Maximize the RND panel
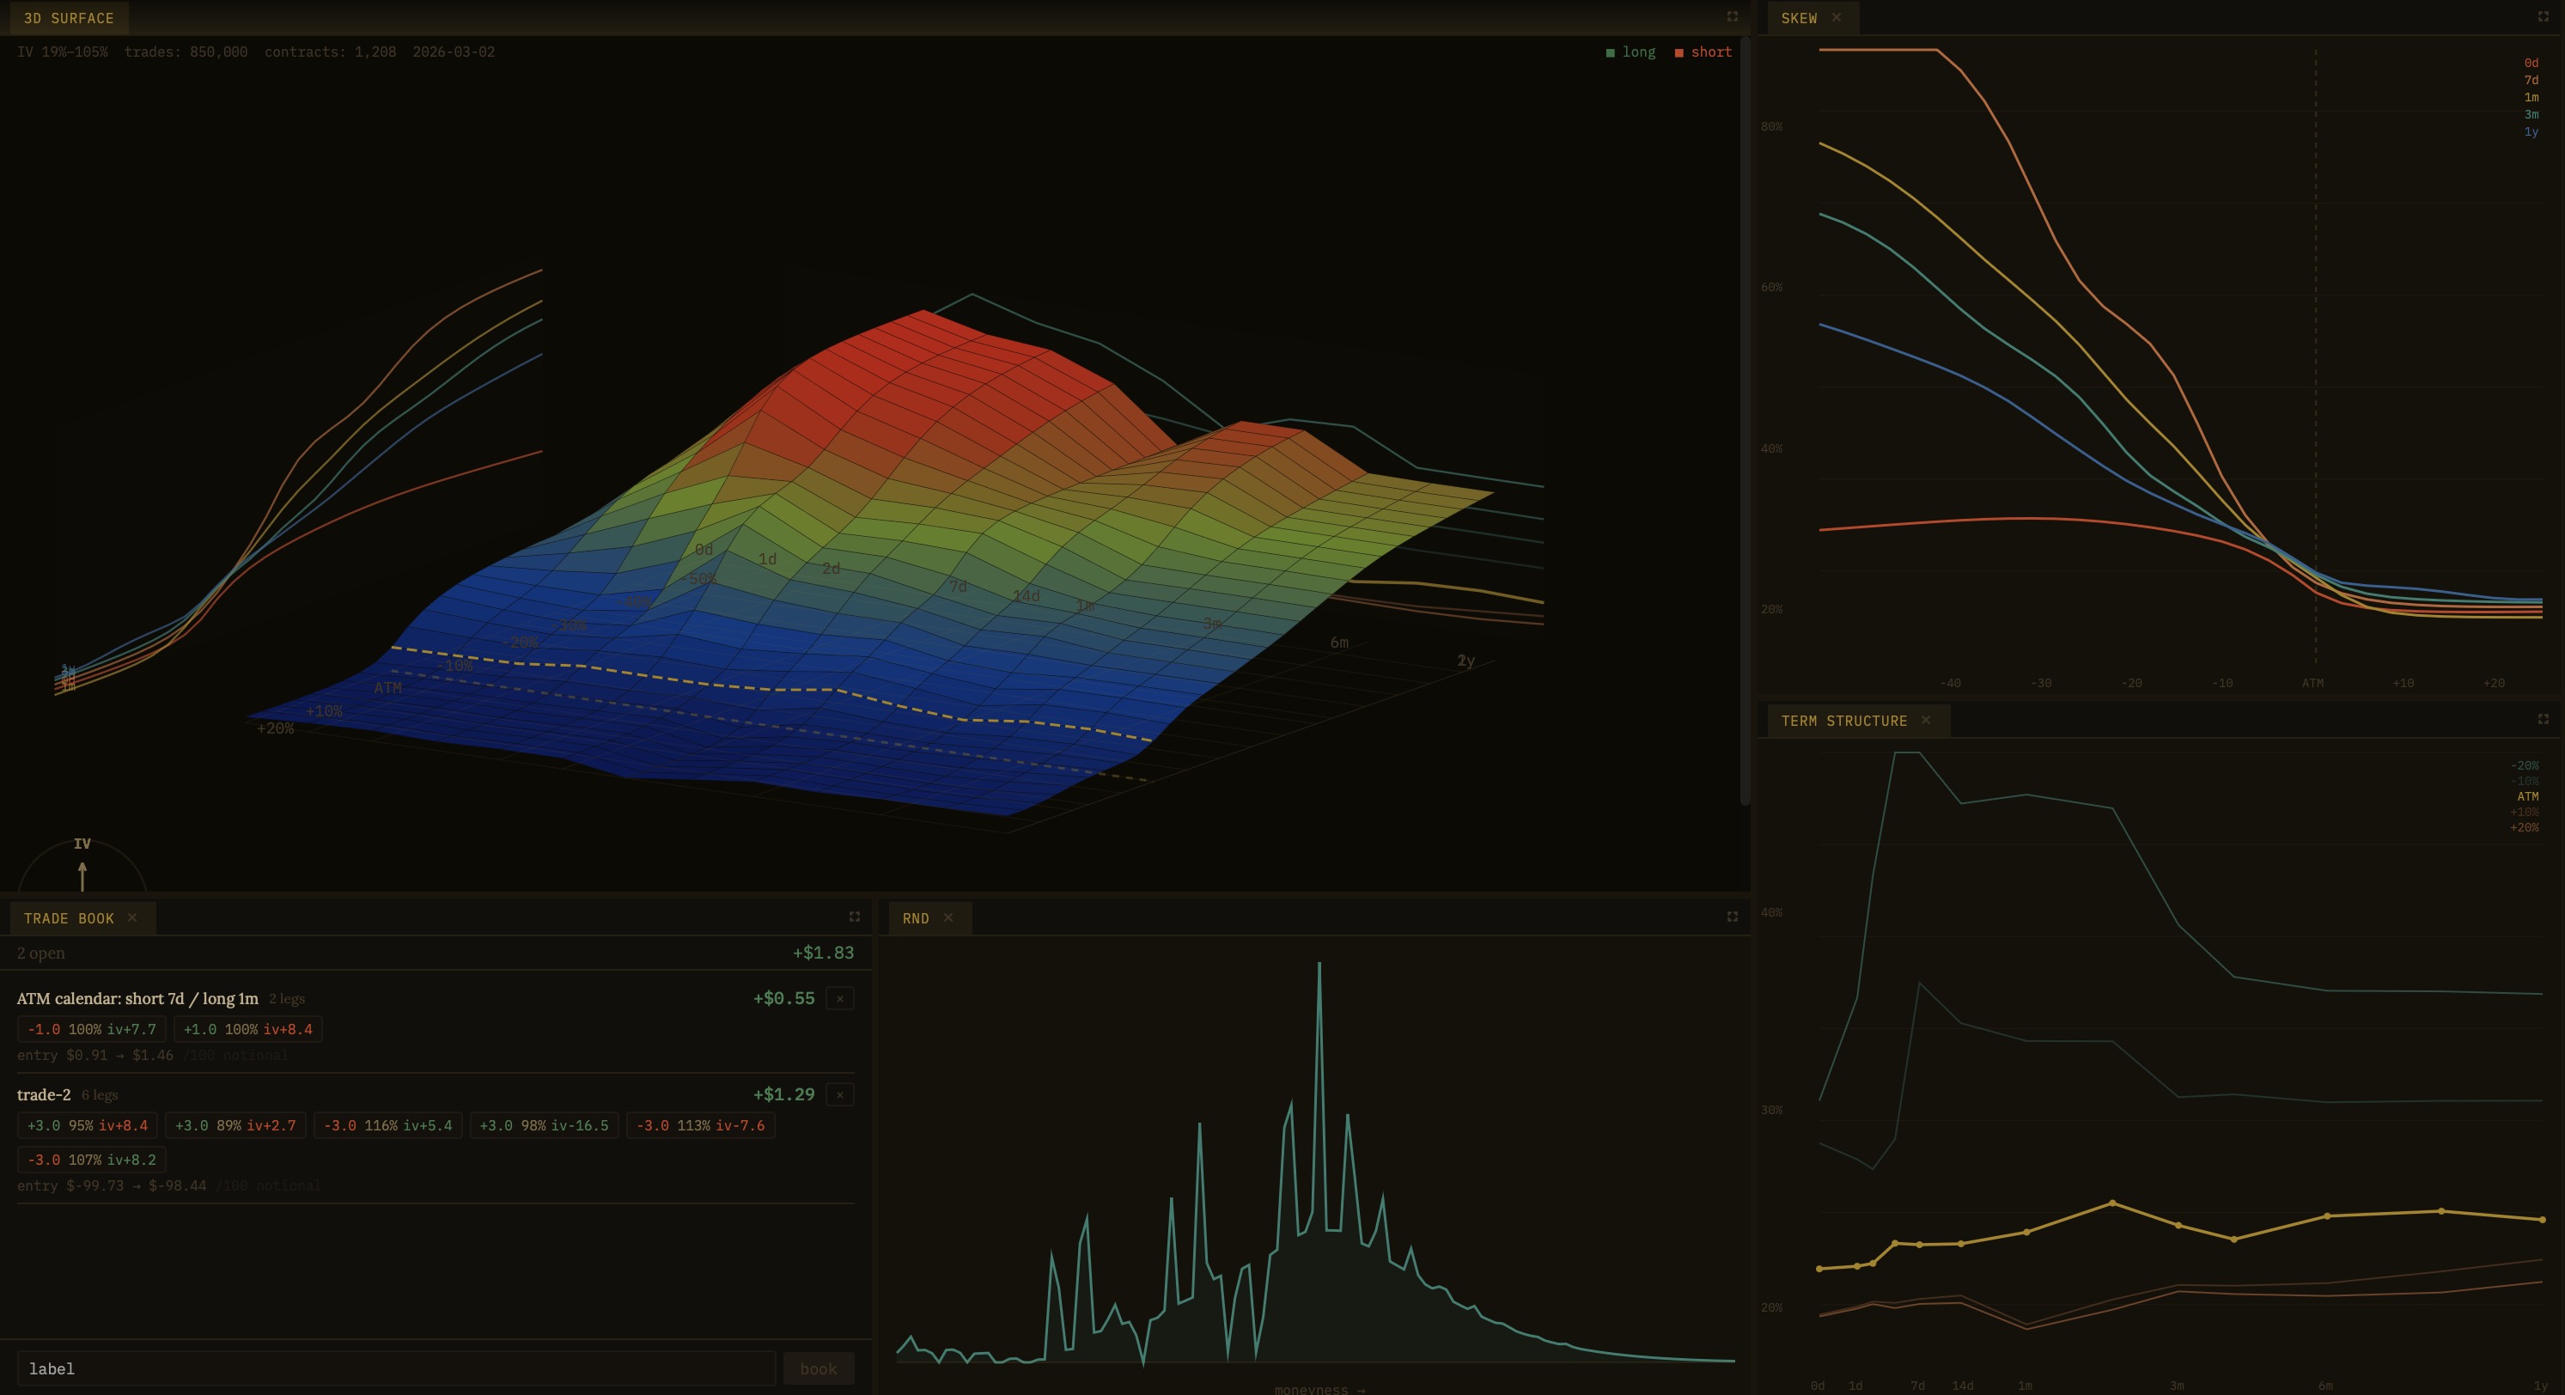This screenshot has height=1395, width=2565. point(1732,917)
